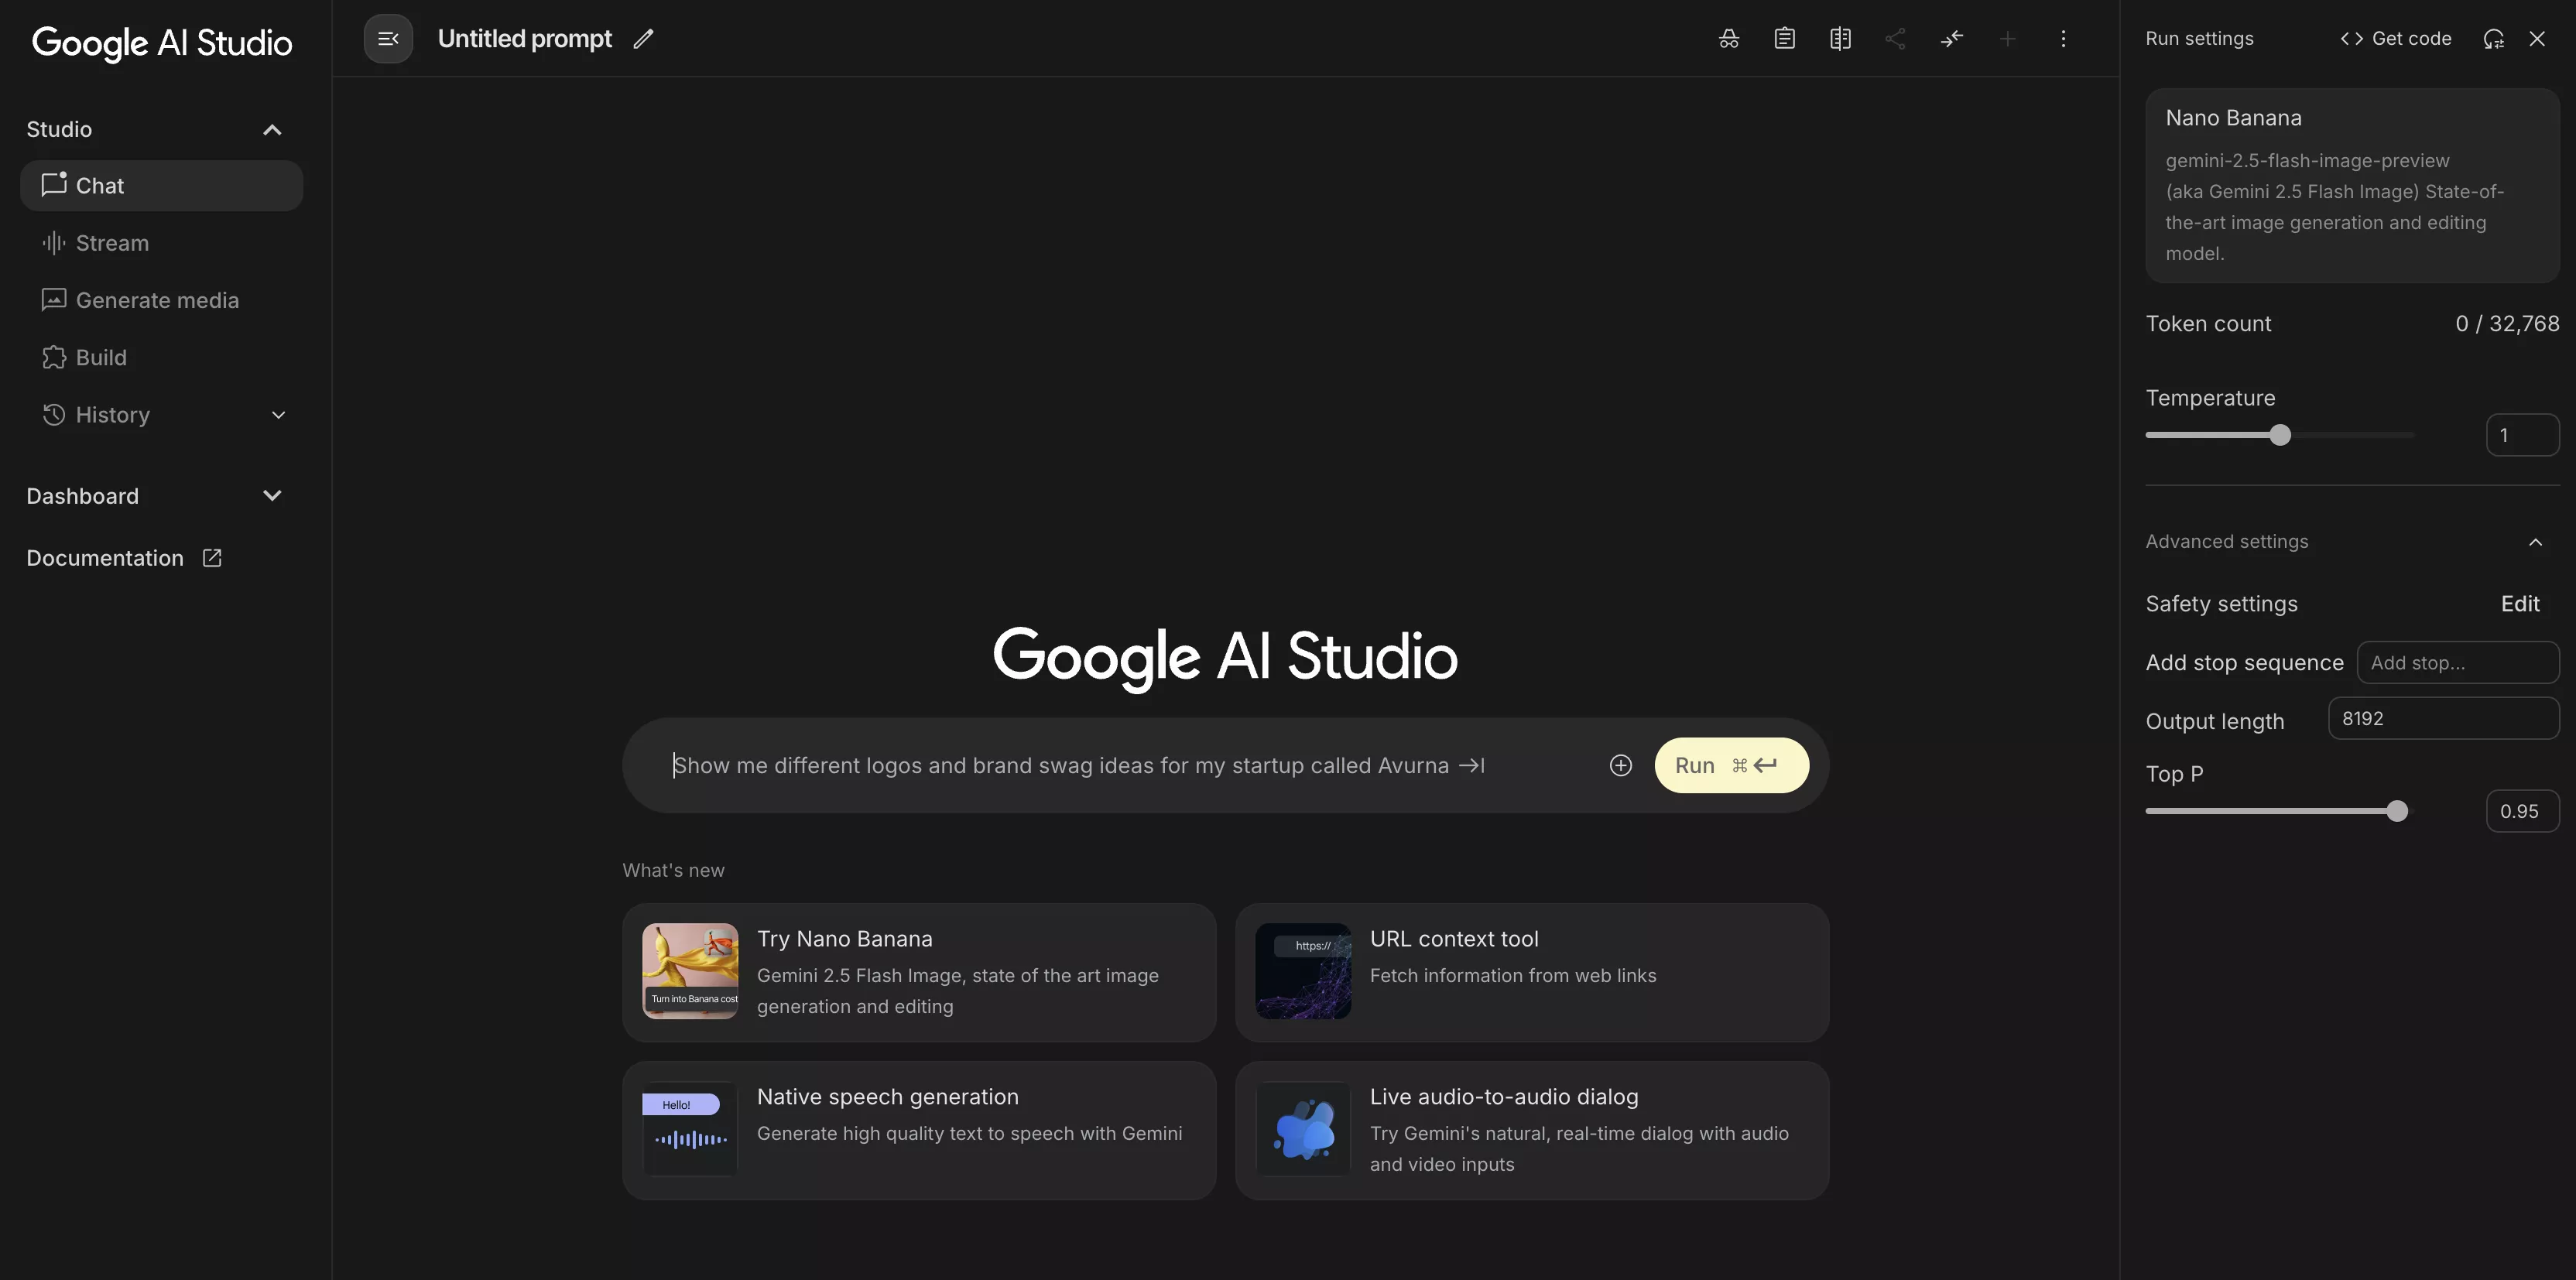This screenshot has width=2576, height=1280.
Task: Click the Nano Banana card thumbnail
Action: [x=690, y=971]
